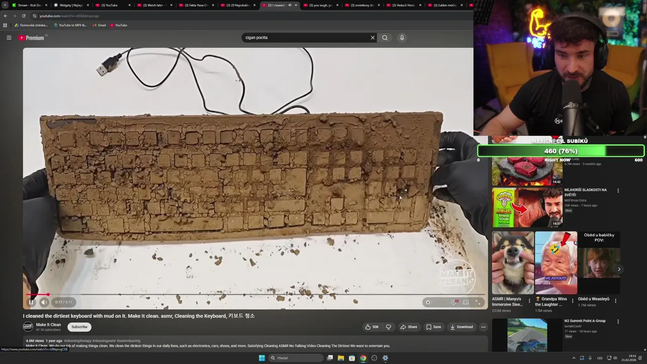Show next Shorts with the right chevron
This screenshot has height=364, width=647.
pos(619,269)
